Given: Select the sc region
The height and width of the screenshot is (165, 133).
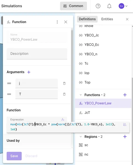Looking at the screenshot, I should [103, 145].
